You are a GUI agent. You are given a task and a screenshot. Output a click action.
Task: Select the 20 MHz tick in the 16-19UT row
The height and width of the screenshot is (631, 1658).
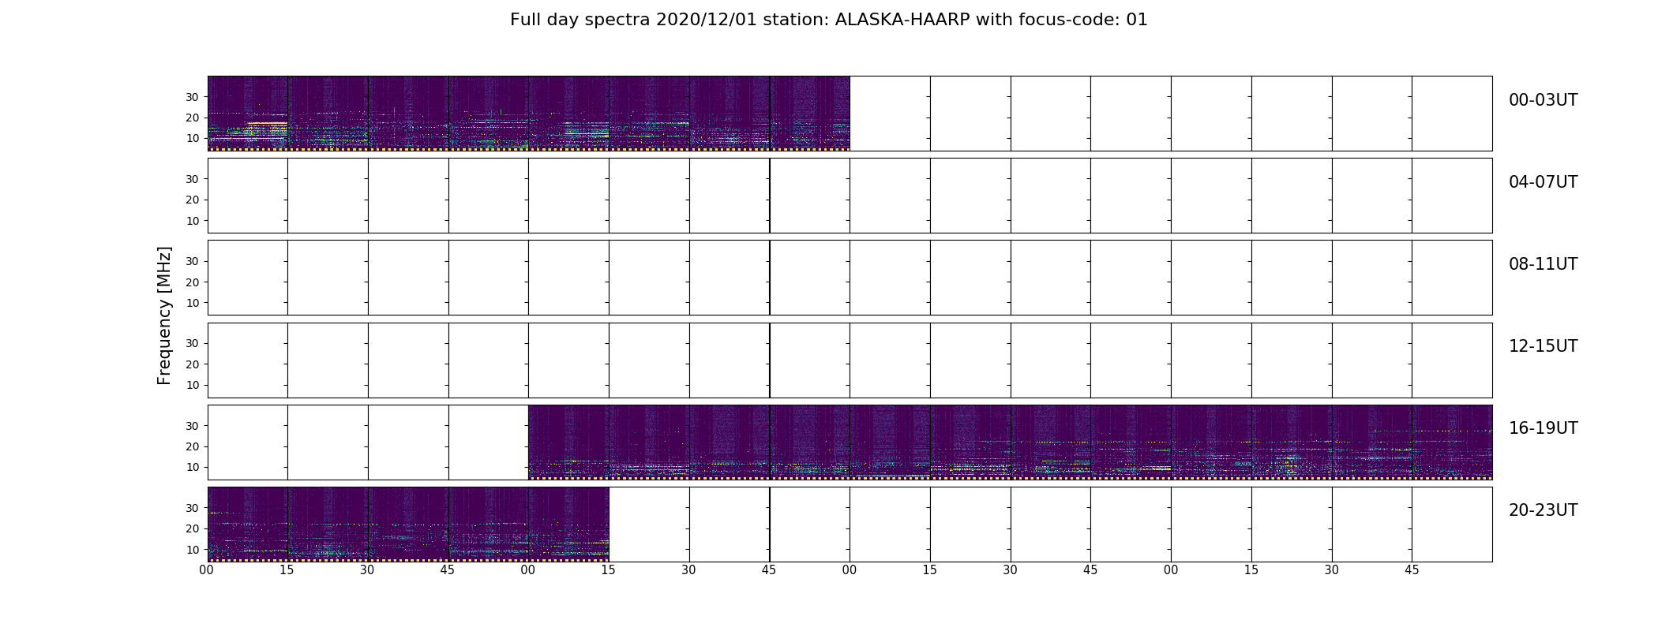pyautogui.click(x=193, y=446)
